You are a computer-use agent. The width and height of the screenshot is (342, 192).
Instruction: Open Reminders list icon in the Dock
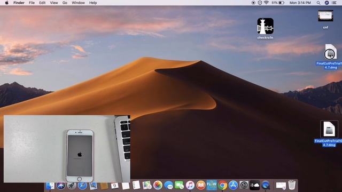pyautogui.click(x=136, y=186)
